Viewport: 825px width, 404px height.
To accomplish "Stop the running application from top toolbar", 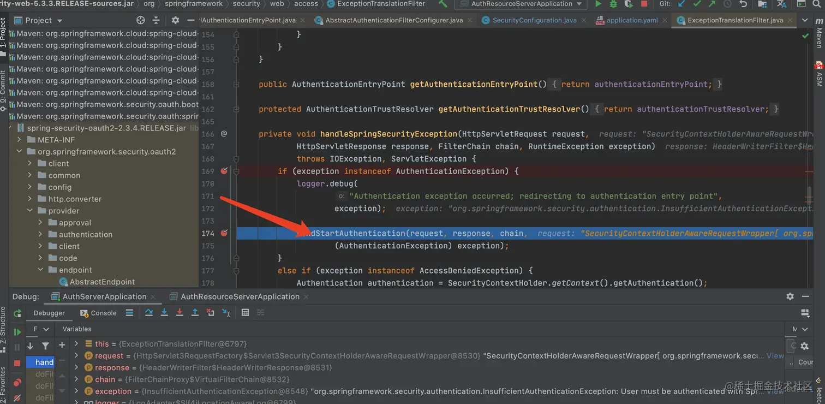I will 644,4.
